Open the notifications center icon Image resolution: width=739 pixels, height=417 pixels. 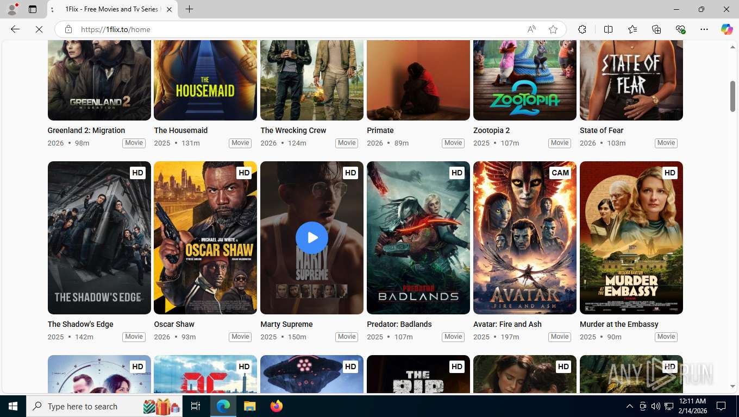pos(721,406)
